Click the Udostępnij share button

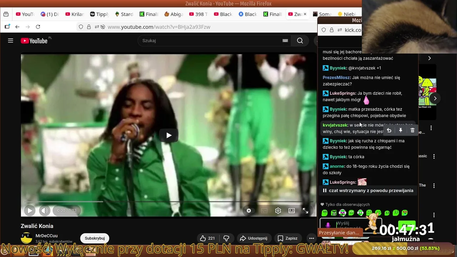click(253, 238)
